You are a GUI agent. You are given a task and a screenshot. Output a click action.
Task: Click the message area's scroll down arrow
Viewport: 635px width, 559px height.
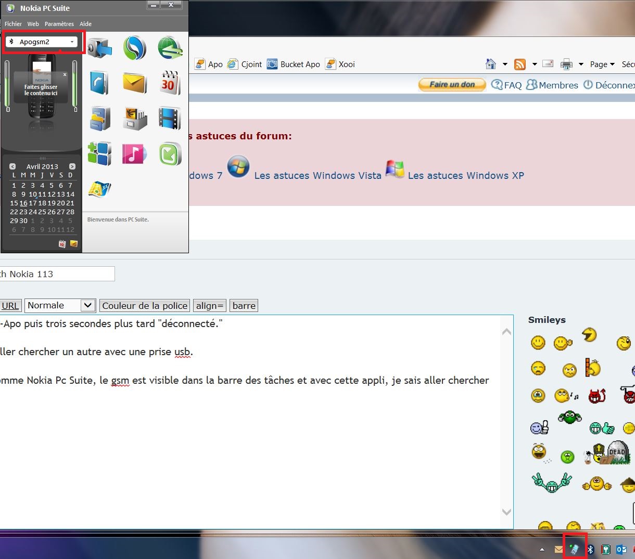tap(506, 512)
